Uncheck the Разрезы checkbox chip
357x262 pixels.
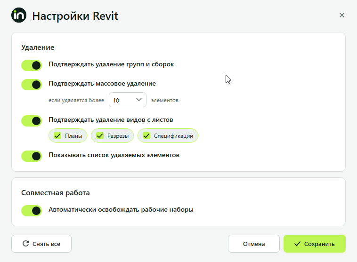[x=113, y=136]
